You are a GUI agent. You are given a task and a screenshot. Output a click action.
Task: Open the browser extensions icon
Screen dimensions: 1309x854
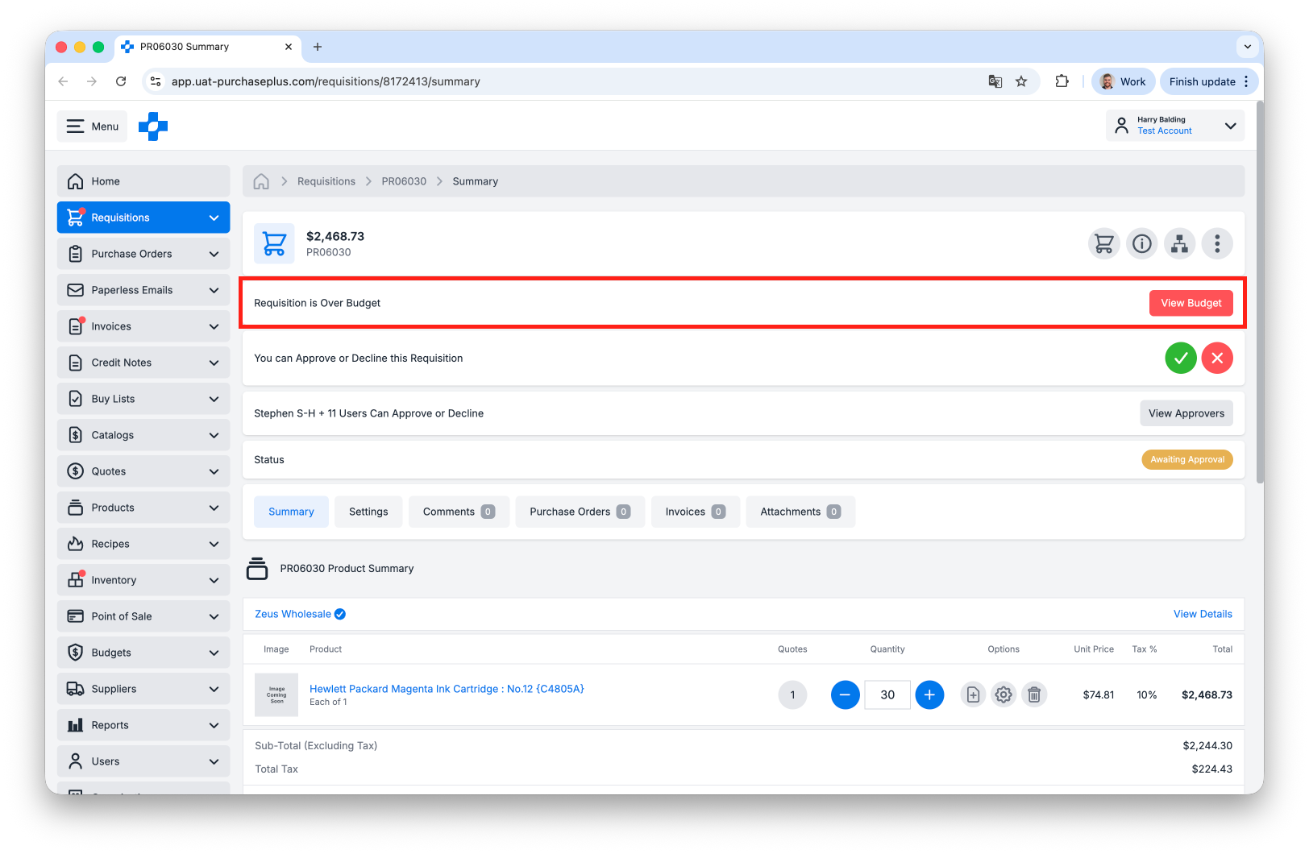coord(1062,81)
